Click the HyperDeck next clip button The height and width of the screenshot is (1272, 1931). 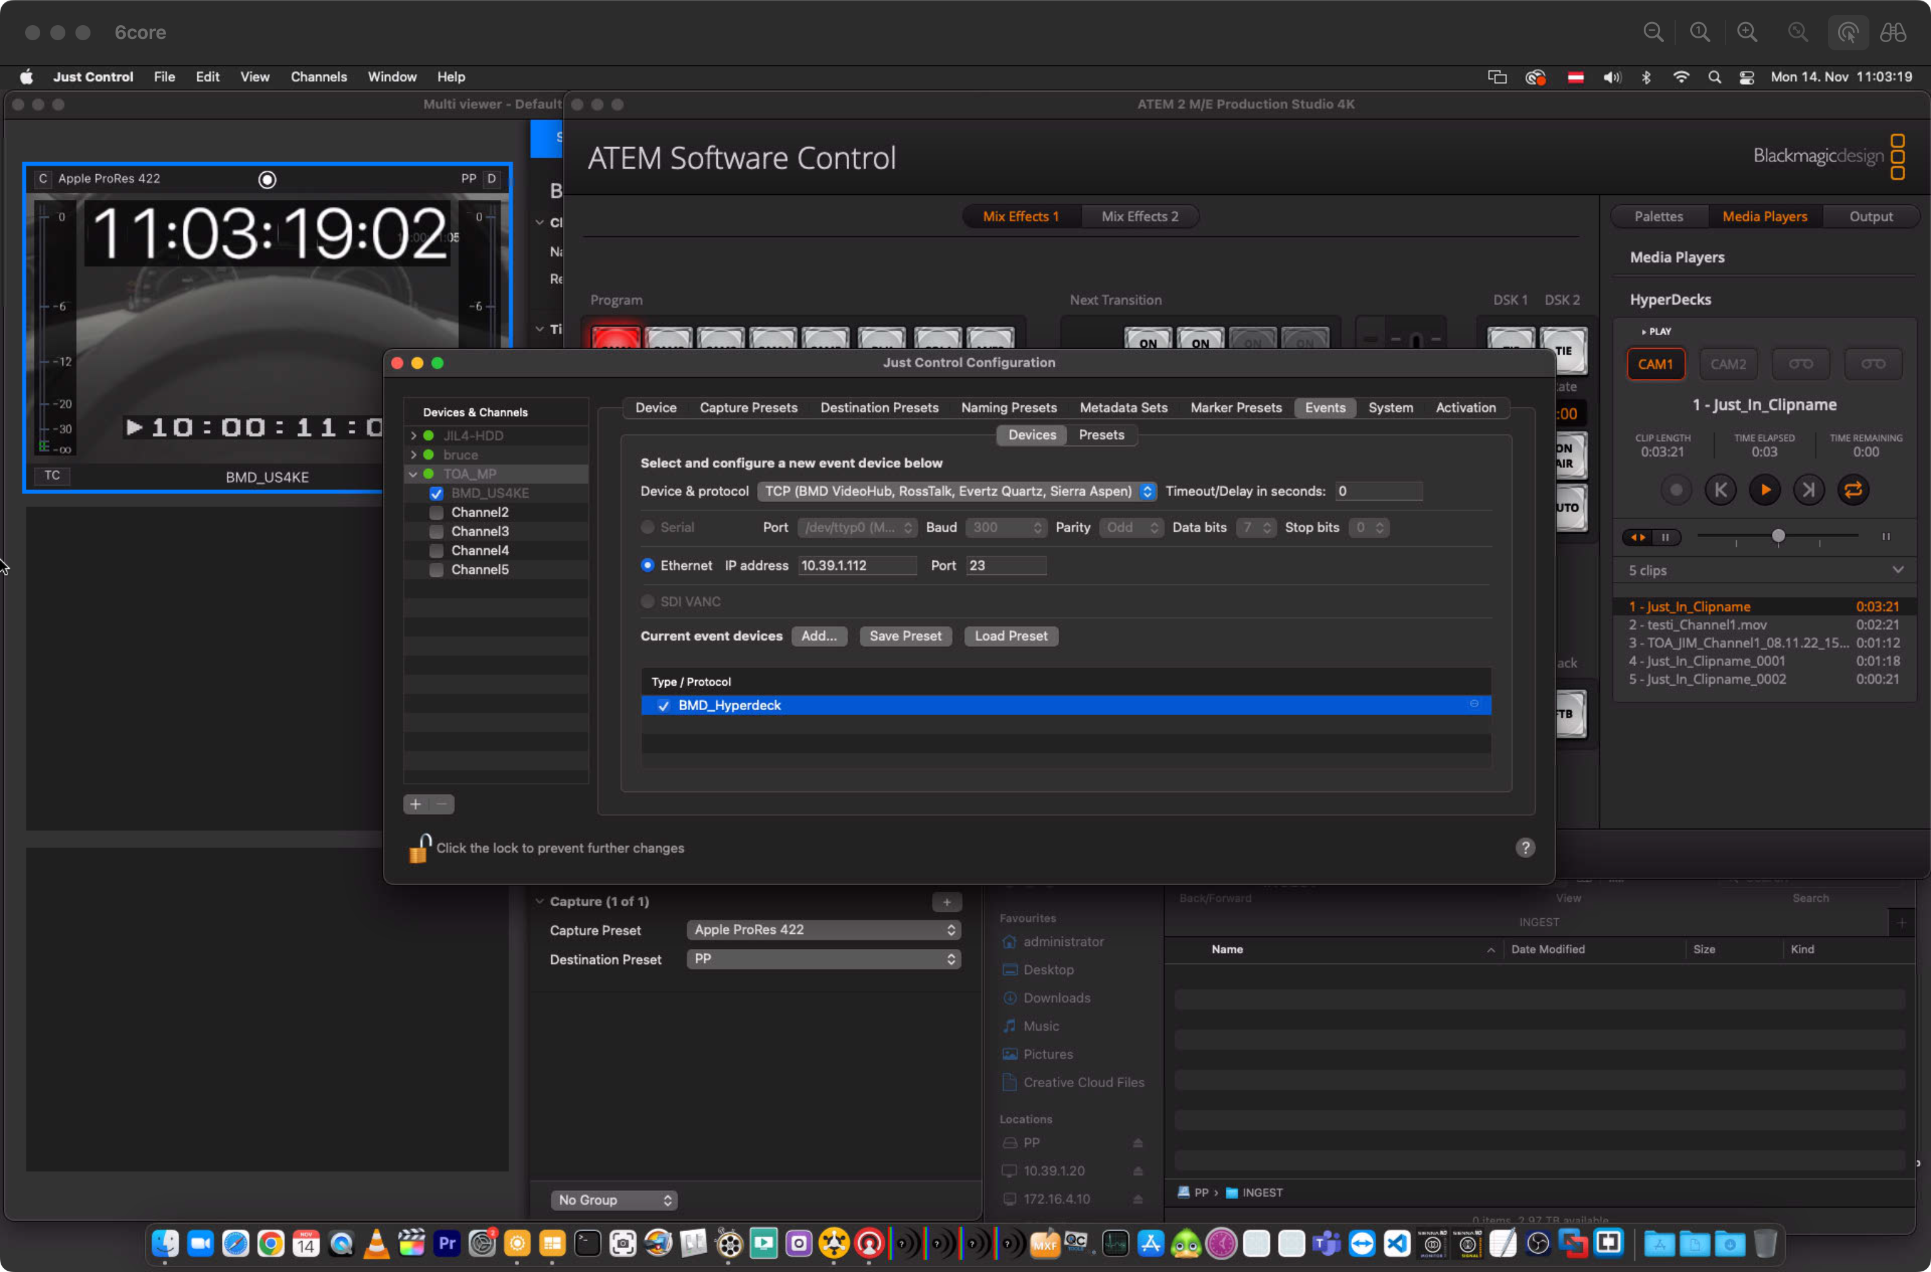(x=1808, y=490)
